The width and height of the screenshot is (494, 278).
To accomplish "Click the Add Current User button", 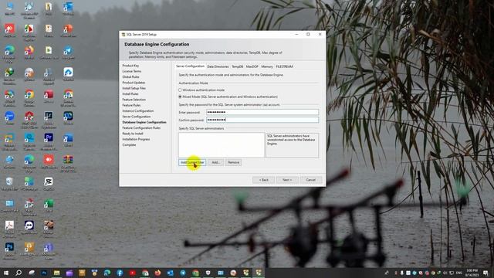I will pos(192,162).
